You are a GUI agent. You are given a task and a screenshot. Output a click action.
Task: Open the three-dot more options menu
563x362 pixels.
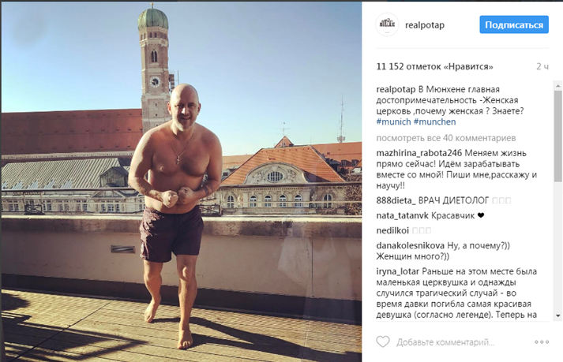(x=542, y=342)
